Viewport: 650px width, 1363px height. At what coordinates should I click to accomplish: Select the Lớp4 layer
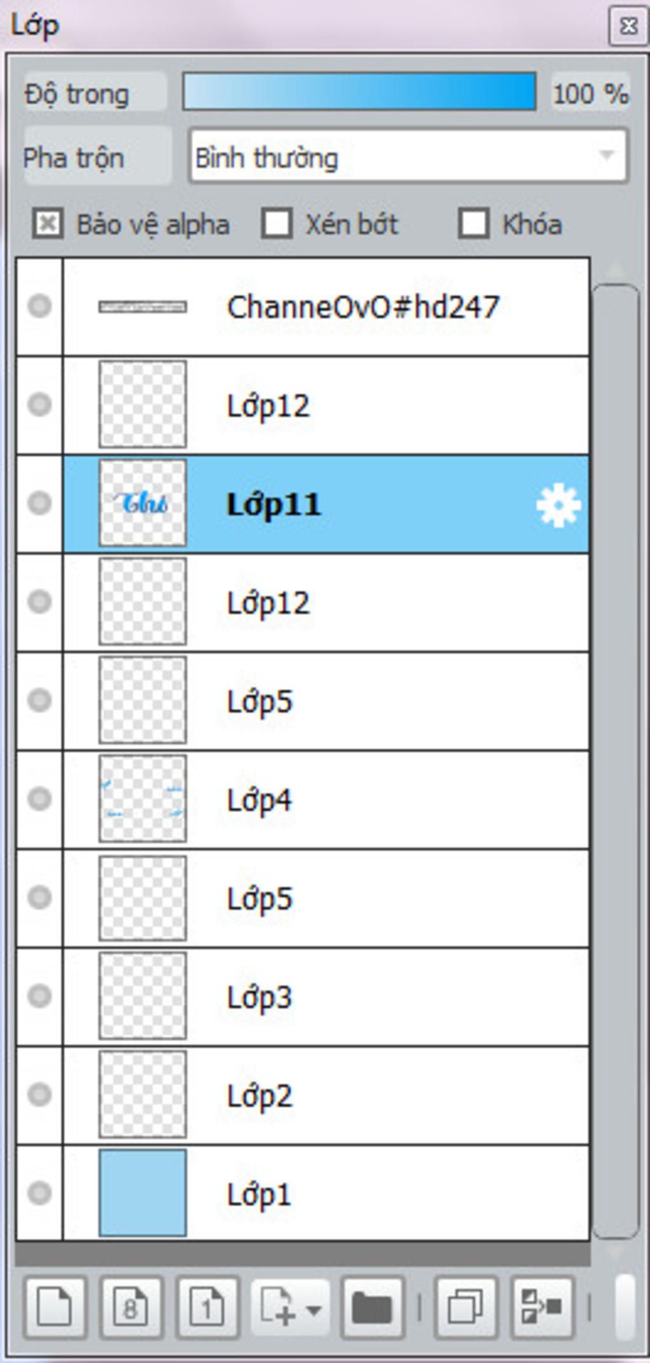[326, 799]
